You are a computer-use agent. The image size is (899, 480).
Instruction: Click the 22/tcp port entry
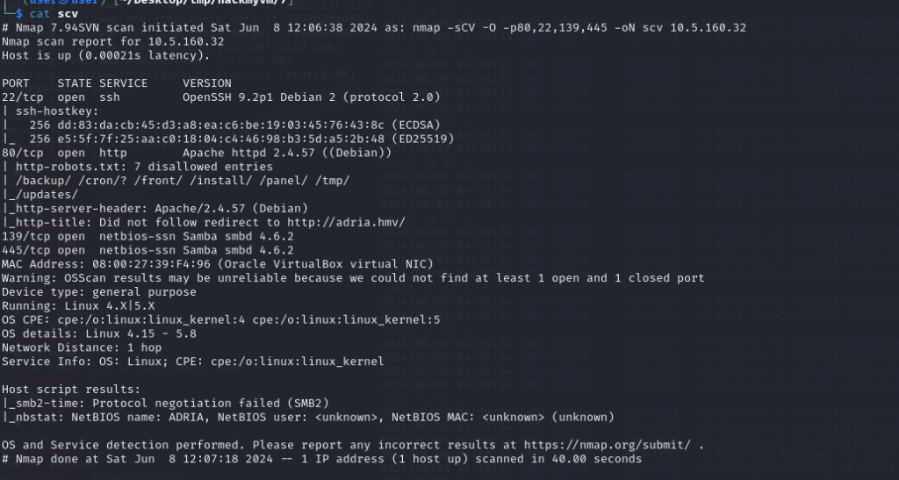[22, 97]
